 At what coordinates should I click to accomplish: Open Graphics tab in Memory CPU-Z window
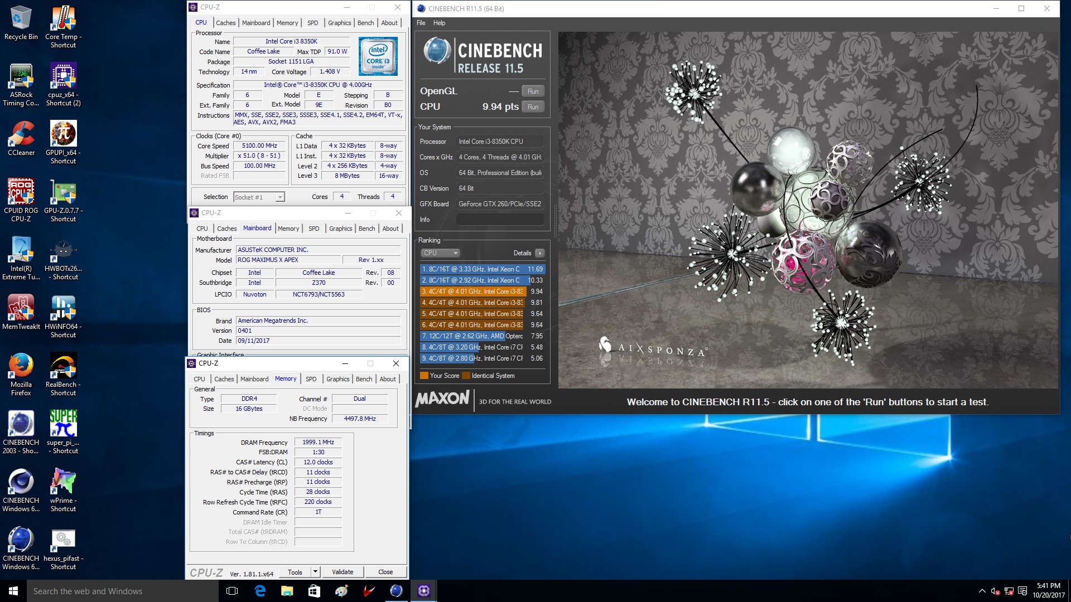tap(337, 379)
